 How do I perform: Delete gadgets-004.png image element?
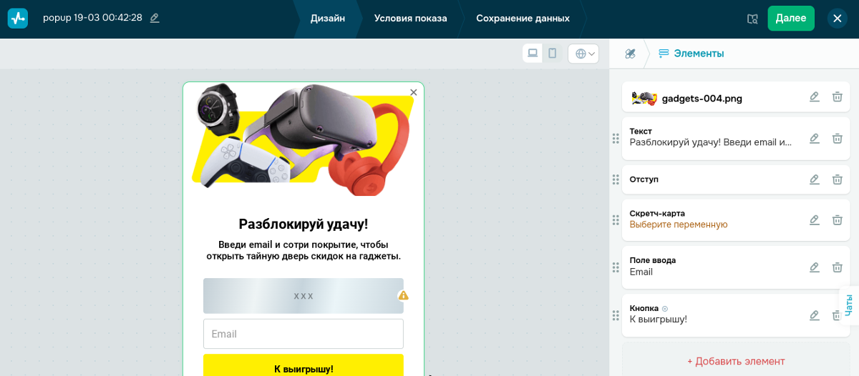pos(837,97)
